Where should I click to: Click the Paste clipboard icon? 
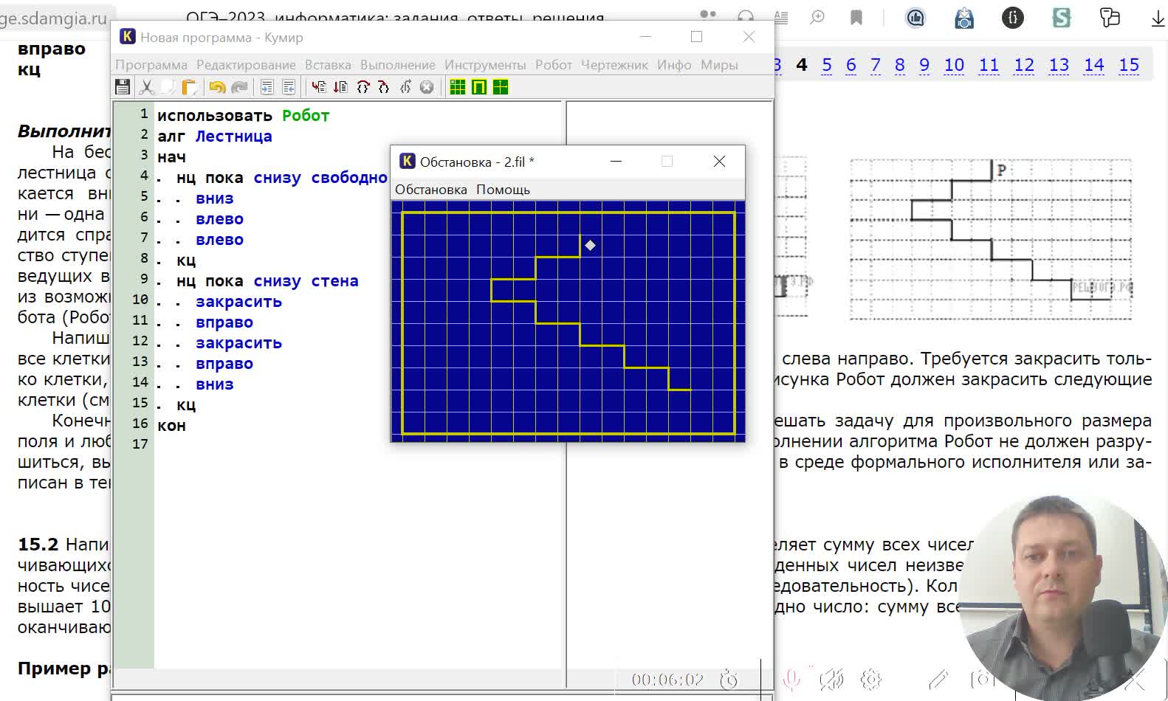pyautogui.click(x=190, y=87)
